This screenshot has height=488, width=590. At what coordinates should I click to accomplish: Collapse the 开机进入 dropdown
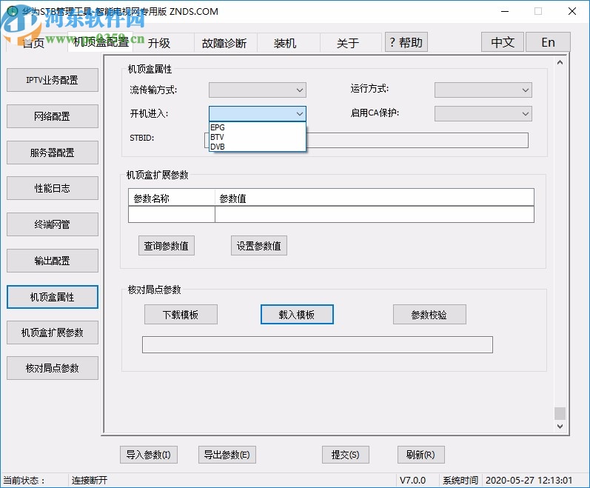click(x=258, y=113)
